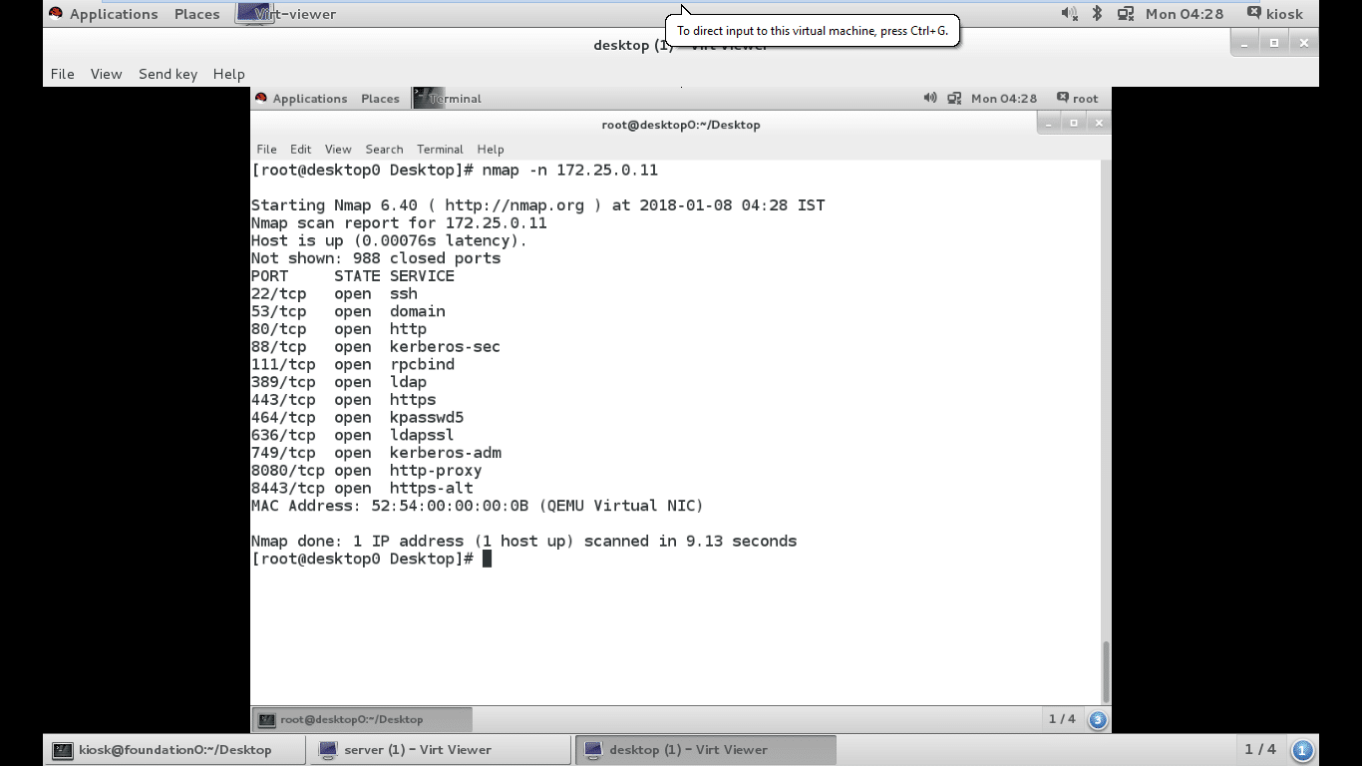This screenshot has width=1362, height=766.
Task: Click the 'Nmap done: 1 IP address' line
Action: (523, 542)
